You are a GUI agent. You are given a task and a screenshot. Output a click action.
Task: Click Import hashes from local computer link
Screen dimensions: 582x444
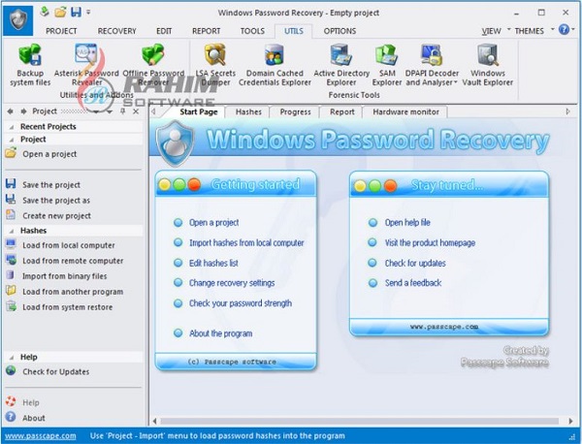click(246, 243)
